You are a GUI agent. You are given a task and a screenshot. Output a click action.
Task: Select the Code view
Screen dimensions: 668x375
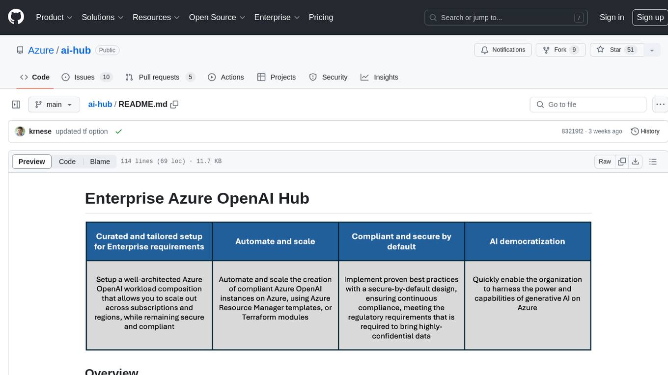coord(67,161)
